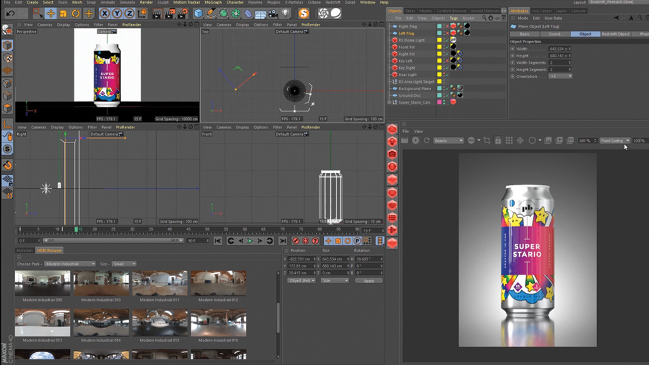Toggle Key Left enabled state

447,61
